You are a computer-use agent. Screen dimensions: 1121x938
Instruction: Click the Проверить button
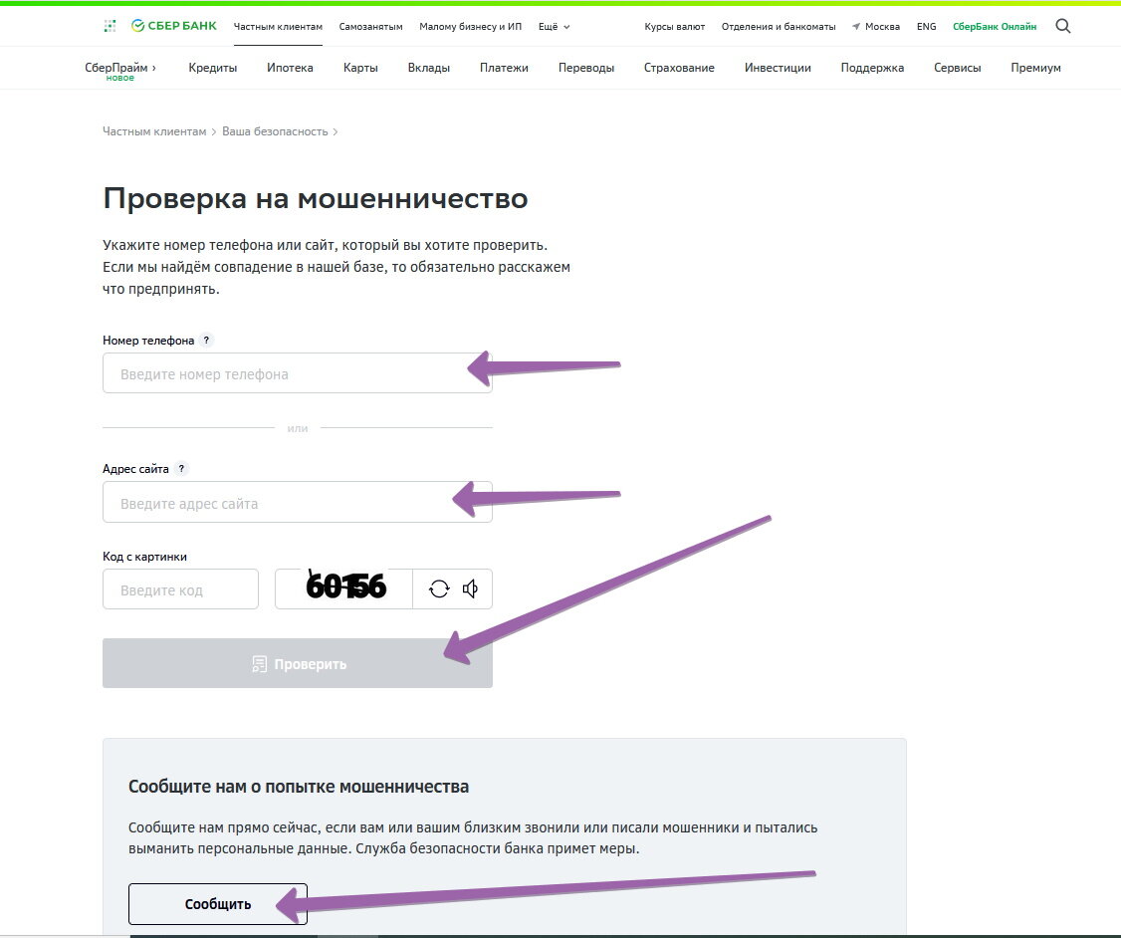298,663
